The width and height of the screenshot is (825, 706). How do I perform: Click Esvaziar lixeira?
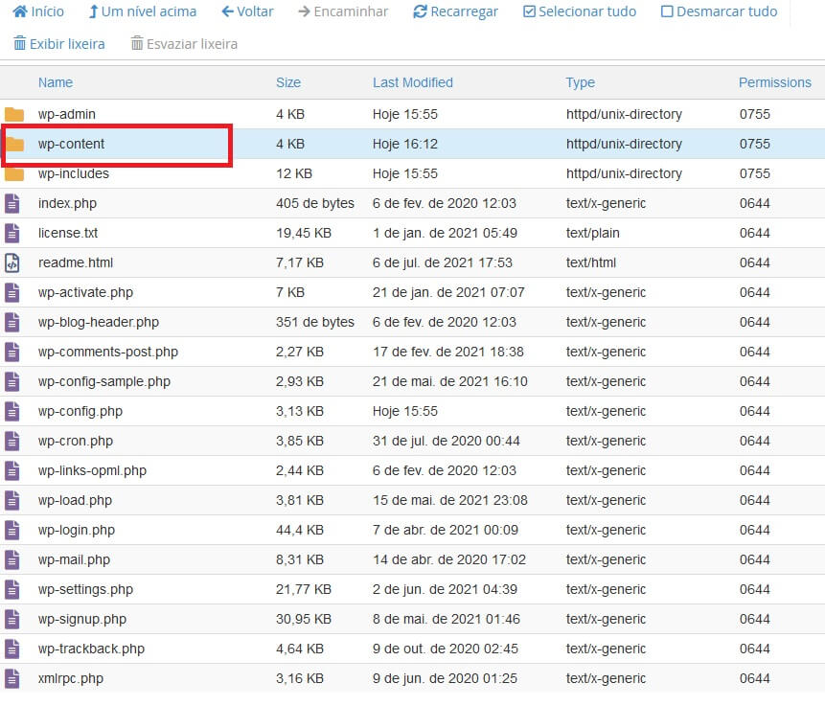[184, 44]
